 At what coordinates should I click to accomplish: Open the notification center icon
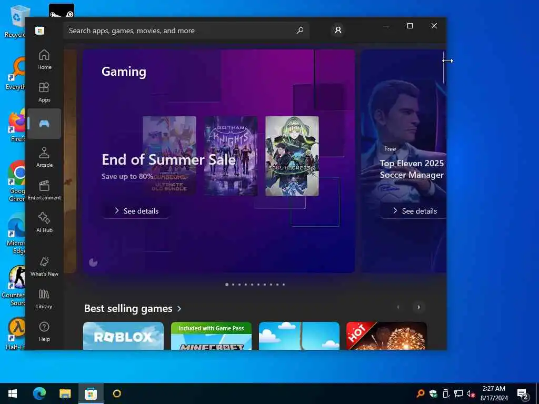tap(523, 394)
